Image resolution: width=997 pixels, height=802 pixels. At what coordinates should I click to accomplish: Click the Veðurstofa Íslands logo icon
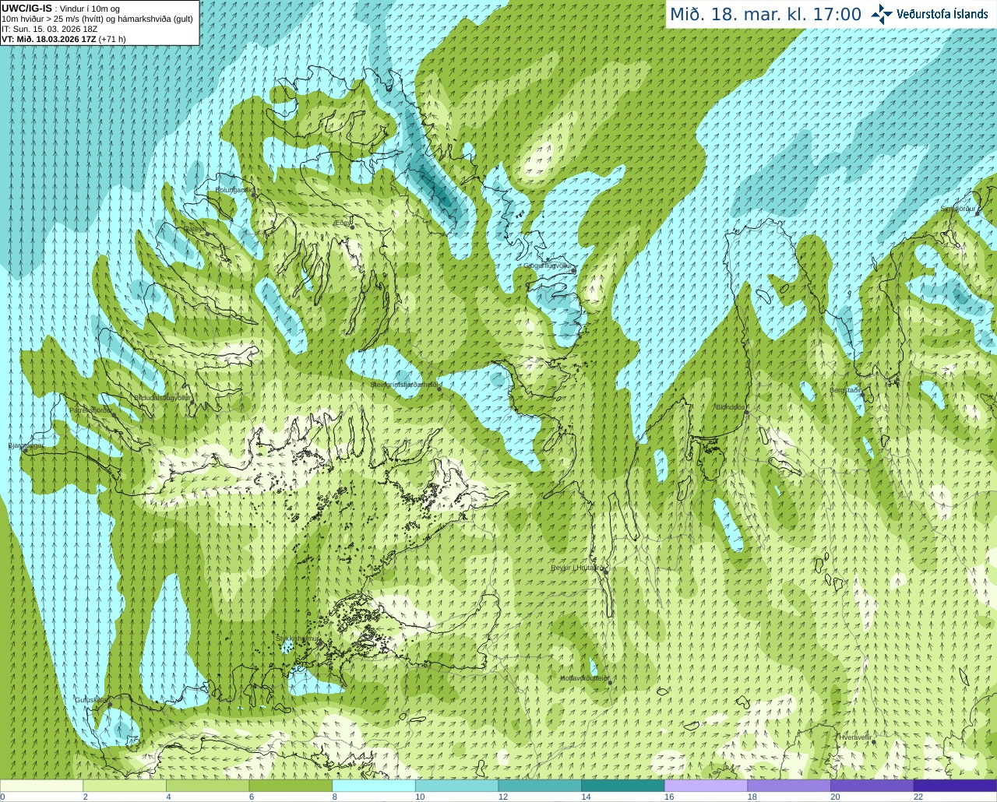[882, 14]
